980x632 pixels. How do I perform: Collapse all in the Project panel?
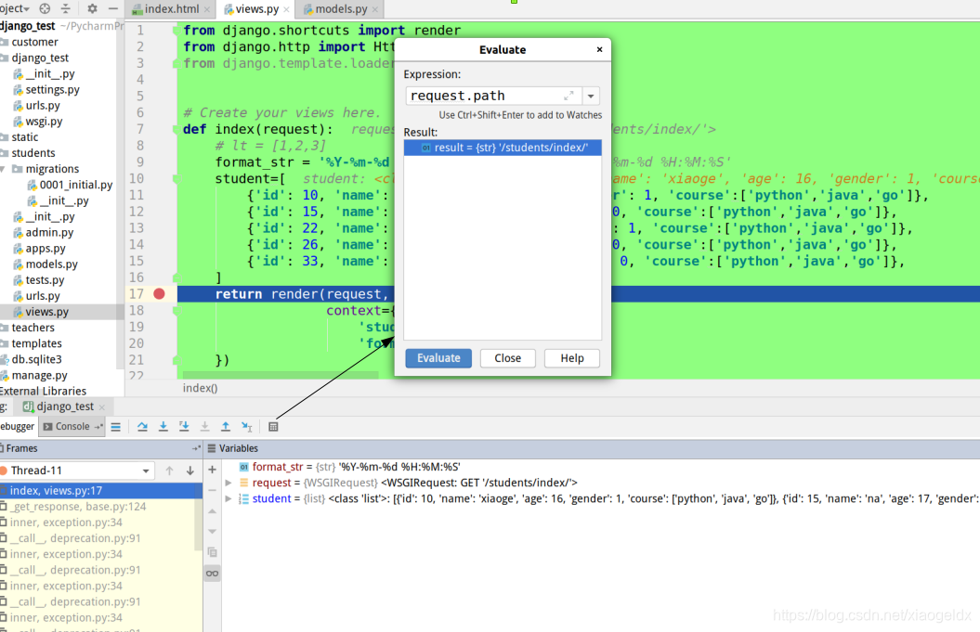(66, 8)
